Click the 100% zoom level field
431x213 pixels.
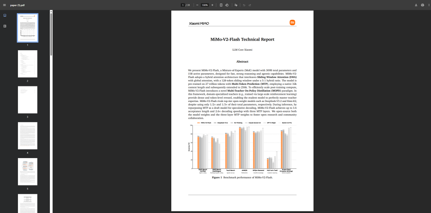[x=205, y=5]
